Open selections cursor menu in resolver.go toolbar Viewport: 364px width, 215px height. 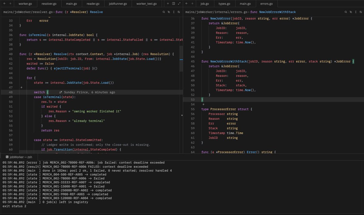(x=174, y=12)
